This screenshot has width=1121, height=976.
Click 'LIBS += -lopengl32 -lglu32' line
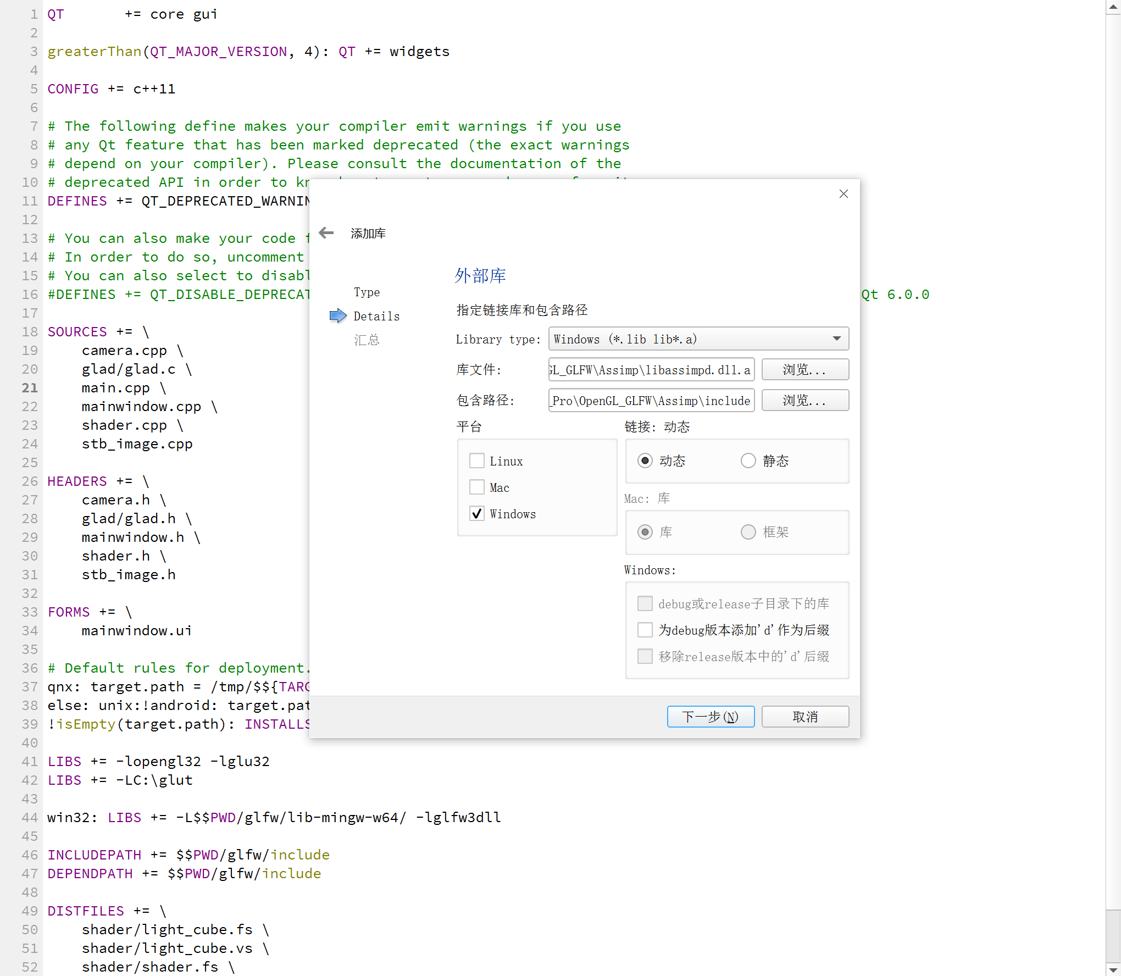pyautogui.click(x=158, y=761)
